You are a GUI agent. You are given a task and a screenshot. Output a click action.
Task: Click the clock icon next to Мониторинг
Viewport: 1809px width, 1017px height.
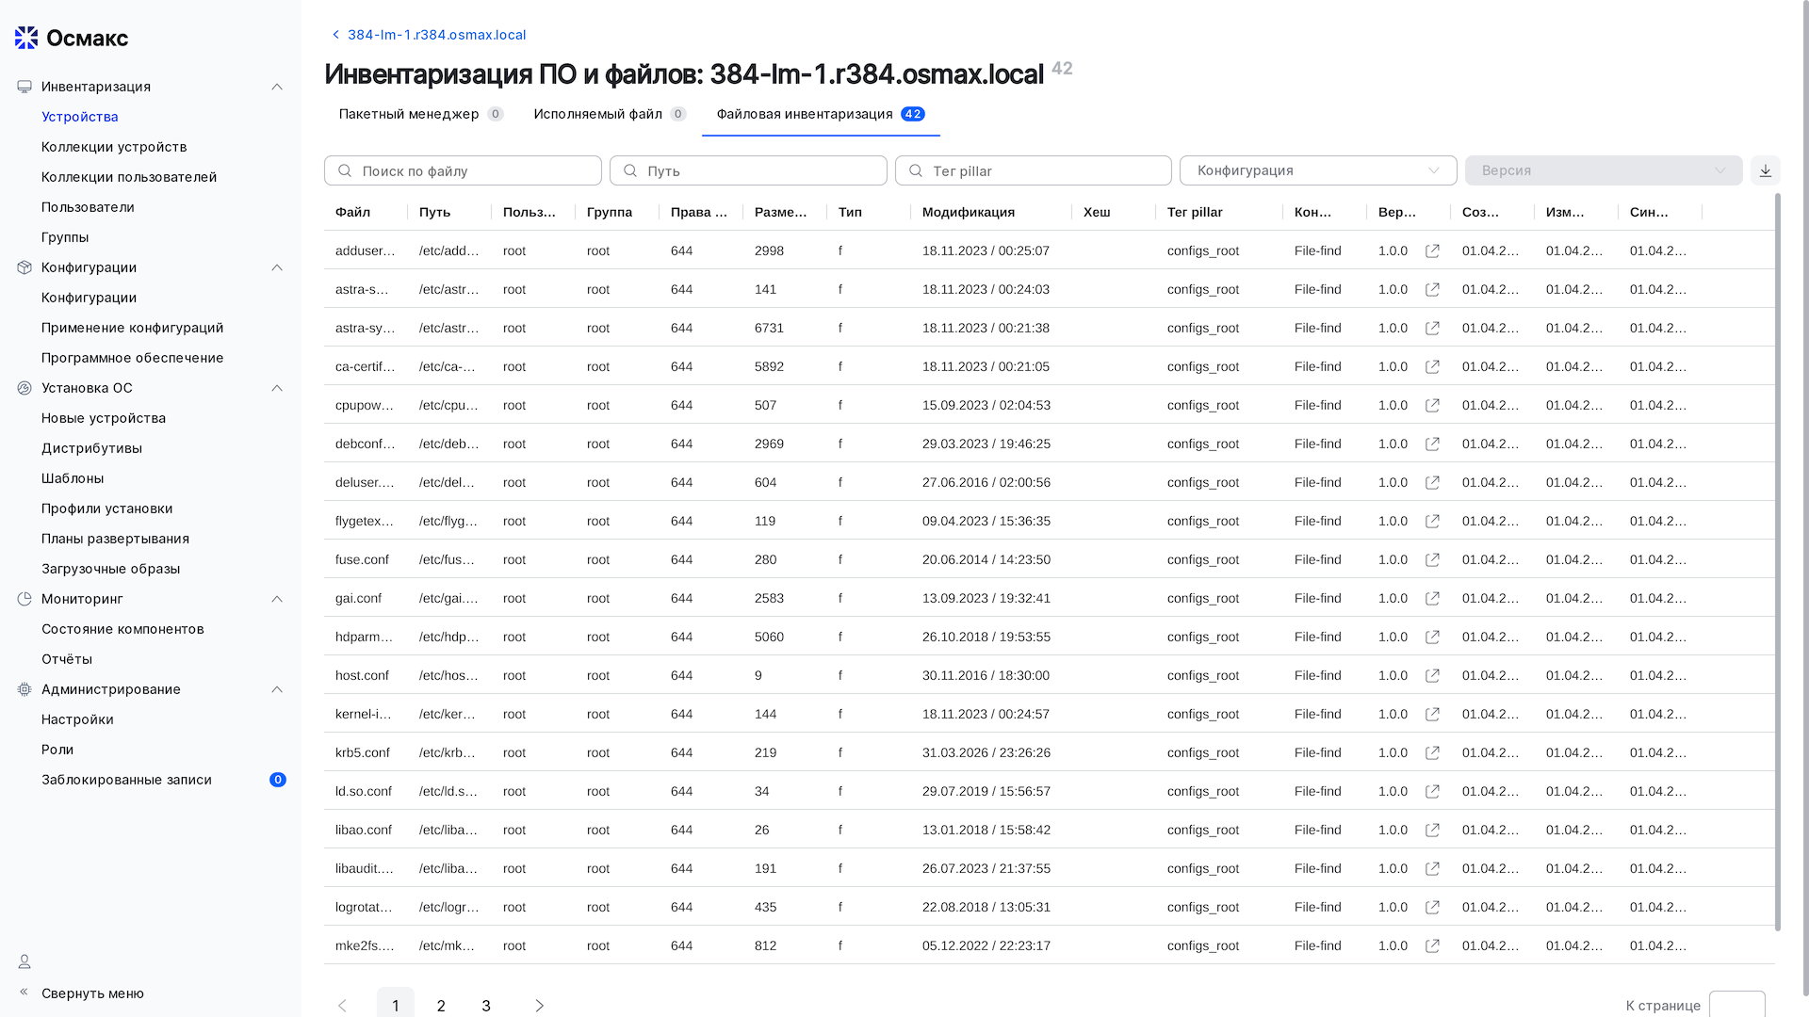24,599
